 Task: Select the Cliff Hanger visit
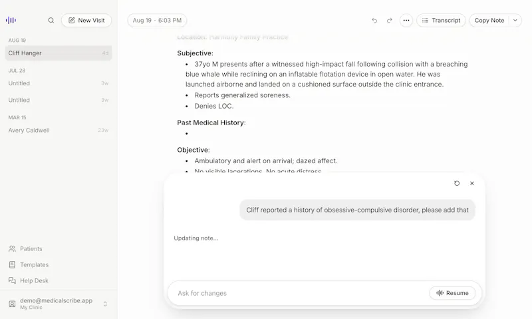(59, 53)
